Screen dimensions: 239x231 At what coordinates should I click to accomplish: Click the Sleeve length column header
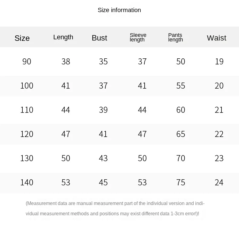(138, 37)
